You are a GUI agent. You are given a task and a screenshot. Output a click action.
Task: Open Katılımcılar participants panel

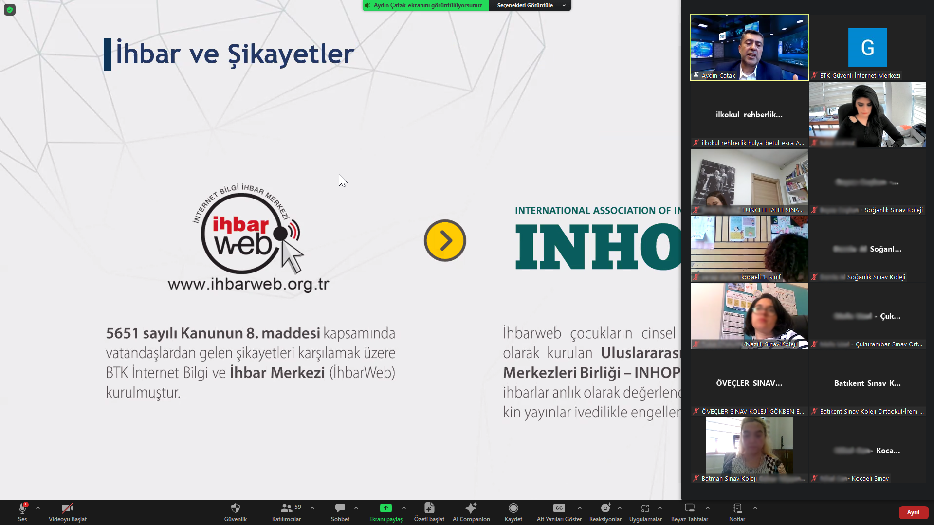286,512
